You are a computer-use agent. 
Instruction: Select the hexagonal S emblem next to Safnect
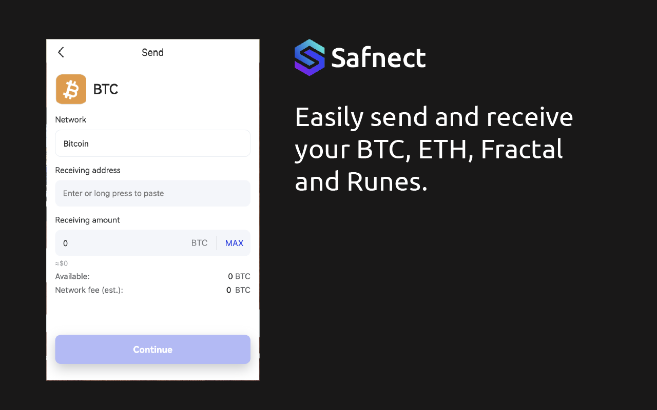click(x=308, y=57)
